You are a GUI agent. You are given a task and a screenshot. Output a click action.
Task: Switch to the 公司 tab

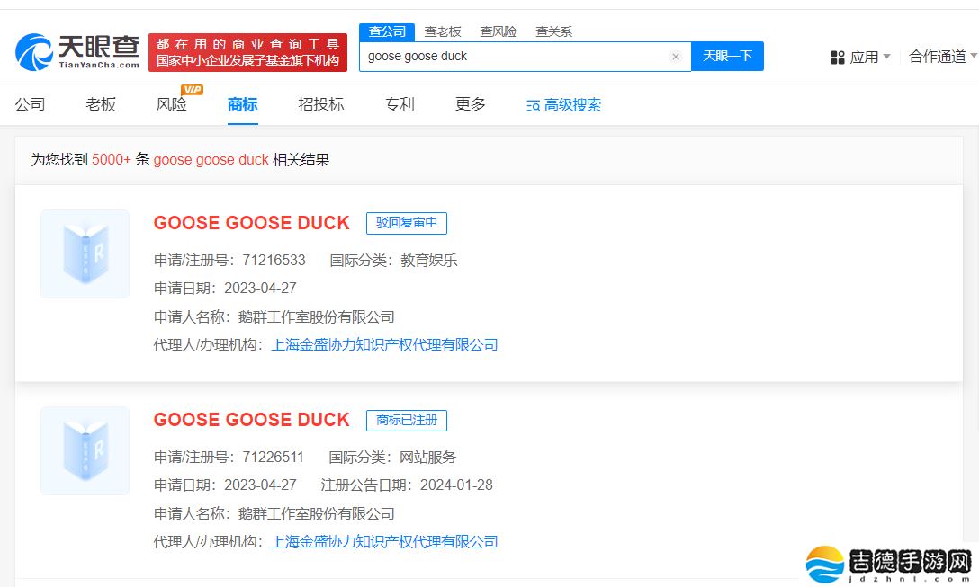point(30,104)
